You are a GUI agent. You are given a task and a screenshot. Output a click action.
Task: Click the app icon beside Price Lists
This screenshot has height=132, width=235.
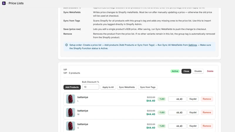(x=4, y=3)
